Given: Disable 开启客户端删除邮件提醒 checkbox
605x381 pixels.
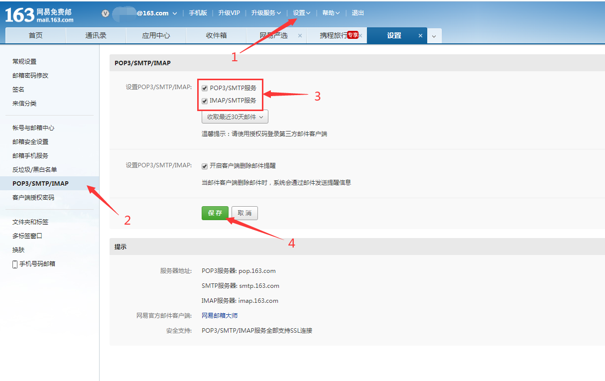Looking at the screenshot, I should (205, 166).
